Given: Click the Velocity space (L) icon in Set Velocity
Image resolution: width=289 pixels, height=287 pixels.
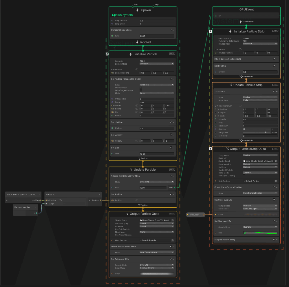Looking at the screenshot, I should tap(137, 141).
